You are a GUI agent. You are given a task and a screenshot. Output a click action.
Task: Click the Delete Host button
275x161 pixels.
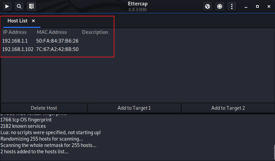tap(44, 108)
